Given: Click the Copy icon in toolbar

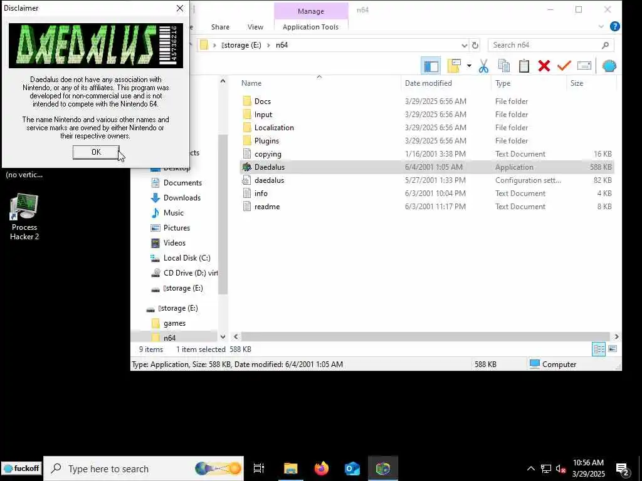Looking at the screenshot, I should pos(504,66).
